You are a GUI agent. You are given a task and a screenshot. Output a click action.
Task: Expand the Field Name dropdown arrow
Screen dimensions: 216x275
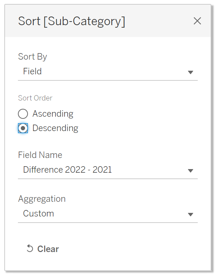[x=191, y=171]
